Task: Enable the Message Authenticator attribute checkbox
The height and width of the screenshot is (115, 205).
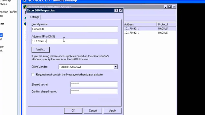Action: pos(33,75)
